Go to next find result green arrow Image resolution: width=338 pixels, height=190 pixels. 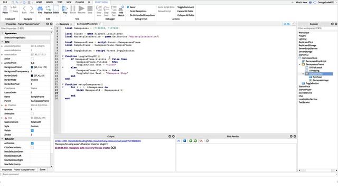point(195,141)
